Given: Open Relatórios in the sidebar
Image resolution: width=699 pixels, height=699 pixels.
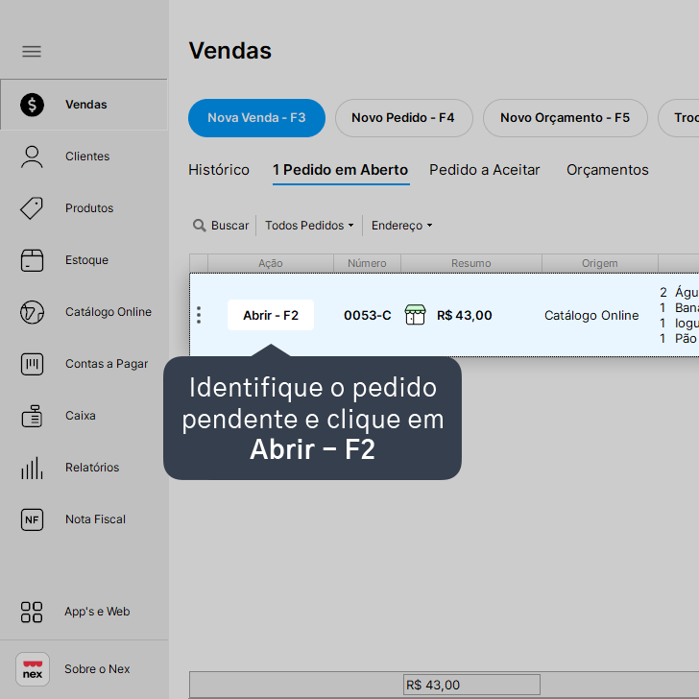Looking at the screenshot, I should coord(84,468).
